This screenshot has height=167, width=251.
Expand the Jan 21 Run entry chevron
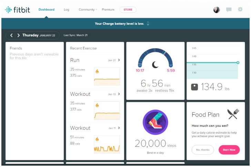coord(119,60)
